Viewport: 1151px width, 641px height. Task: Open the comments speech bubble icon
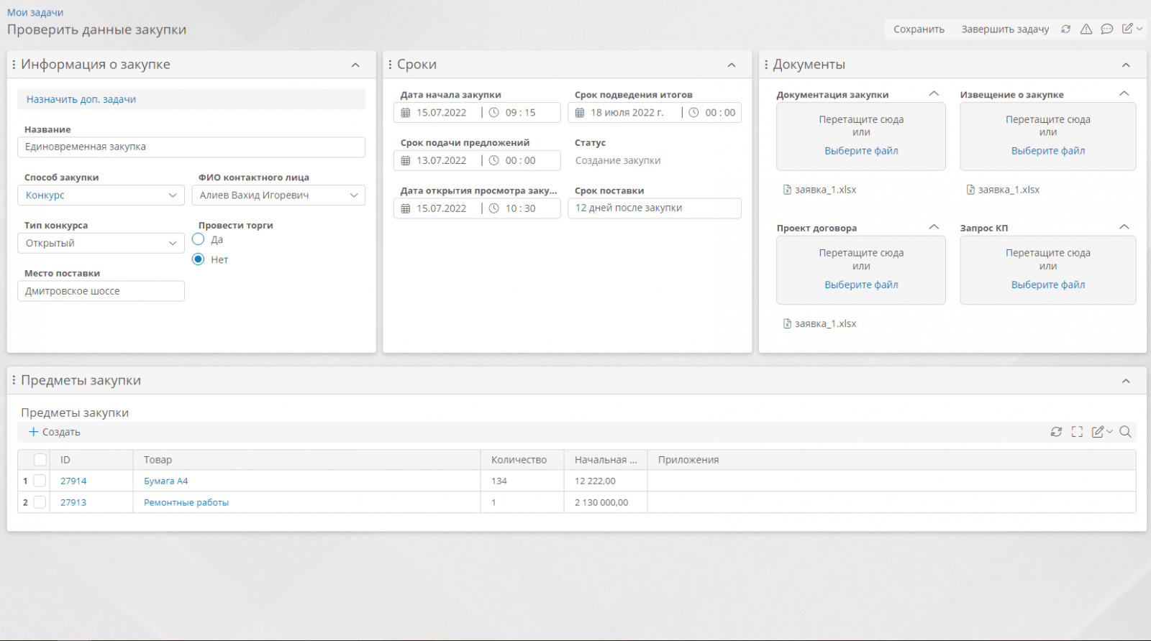click(1107, 29)
